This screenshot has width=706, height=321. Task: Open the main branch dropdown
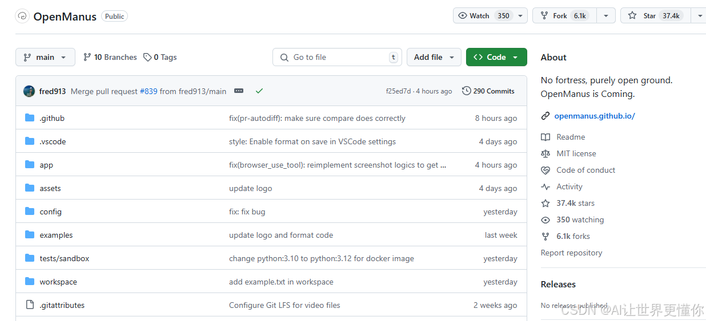pyautogui.click(x=45, y=57)
